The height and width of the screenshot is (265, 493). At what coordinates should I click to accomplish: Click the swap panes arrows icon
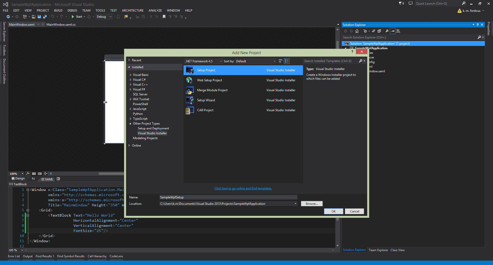click(33, 179)
